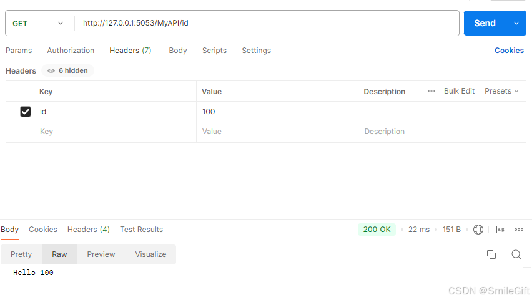Image resolution: width=532 pixels, height=300 pixels.
Task: Copy the response body
Action: click(491, 254)
